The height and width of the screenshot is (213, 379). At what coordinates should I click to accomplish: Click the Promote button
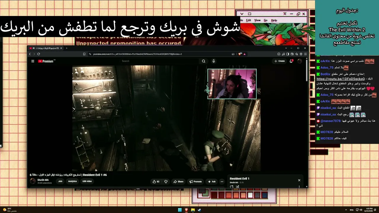click(195, 182)
